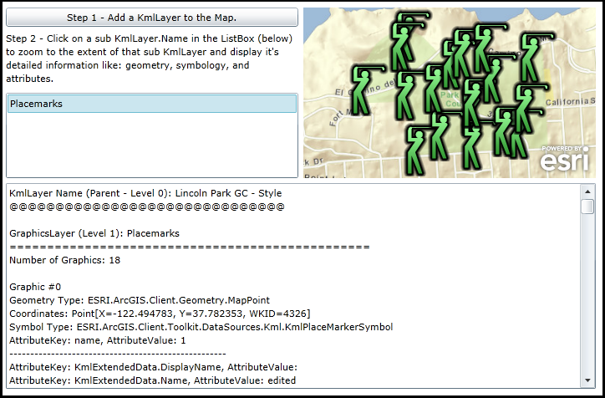The width and height of the screenshot is (605, 398).
Task: Click the 'Graphic #0' heading line
Action: pos(35,287)
